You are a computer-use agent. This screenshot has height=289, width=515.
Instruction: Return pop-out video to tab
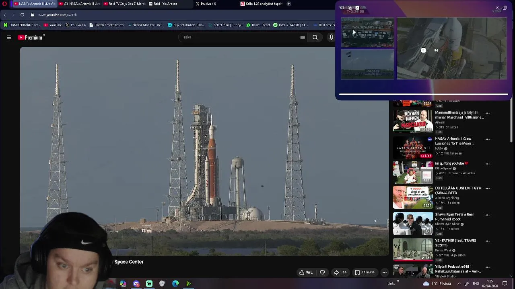coord(505,8)
